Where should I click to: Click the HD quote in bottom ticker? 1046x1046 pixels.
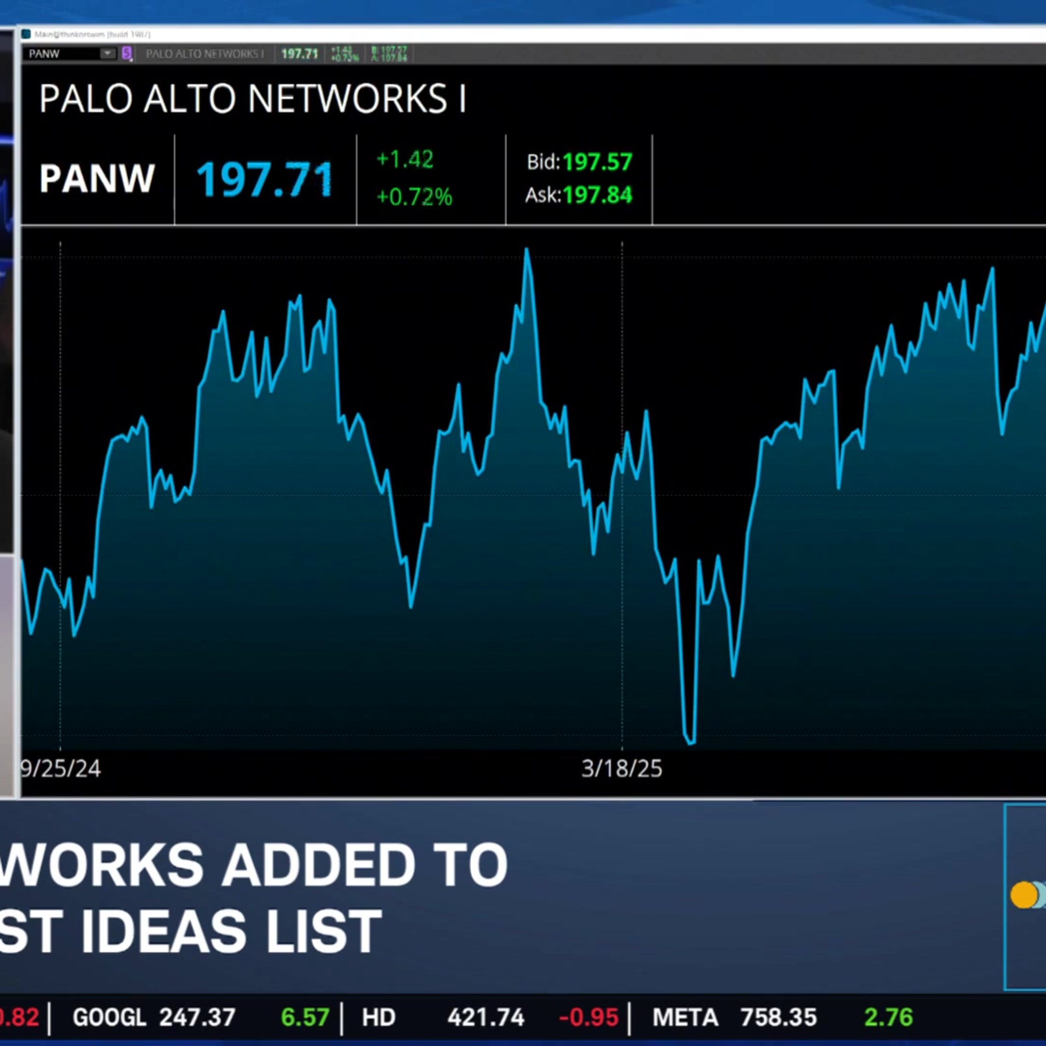coord(490,1017)
